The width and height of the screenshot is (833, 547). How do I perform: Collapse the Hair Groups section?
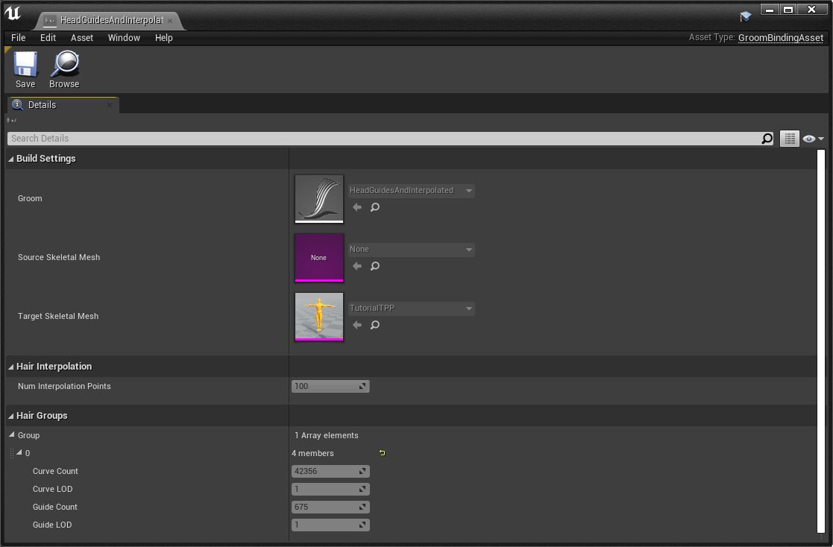click(11, 416)
